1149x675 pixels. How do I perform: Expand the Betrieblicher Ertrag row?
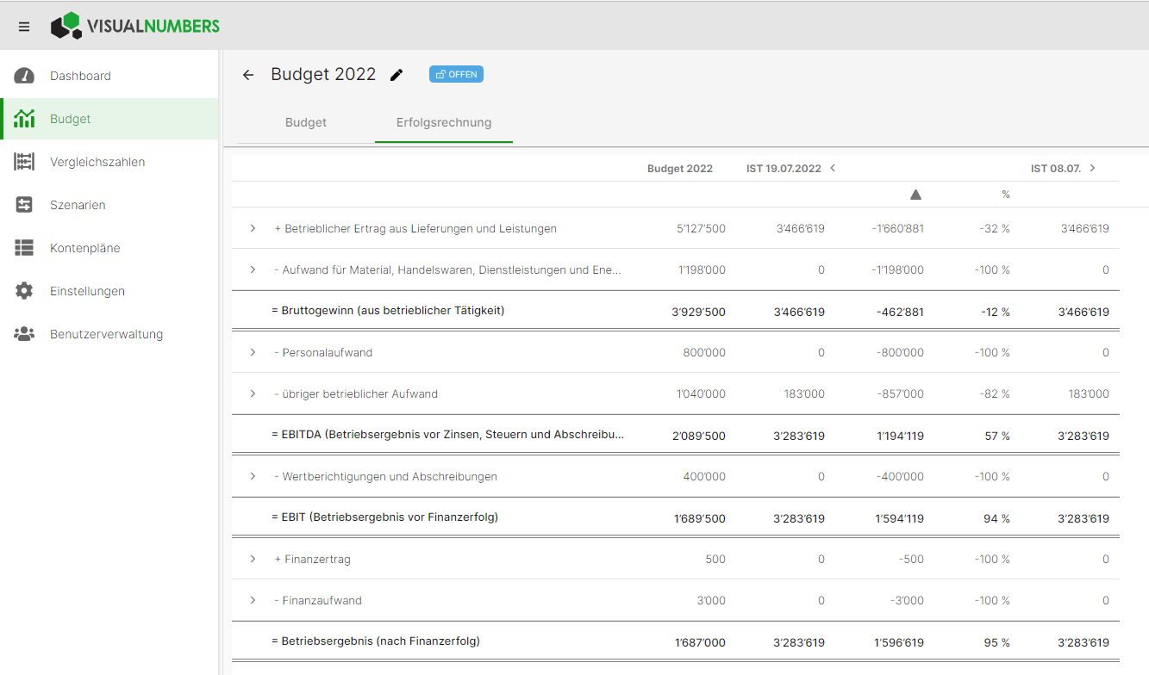[252, 228]
